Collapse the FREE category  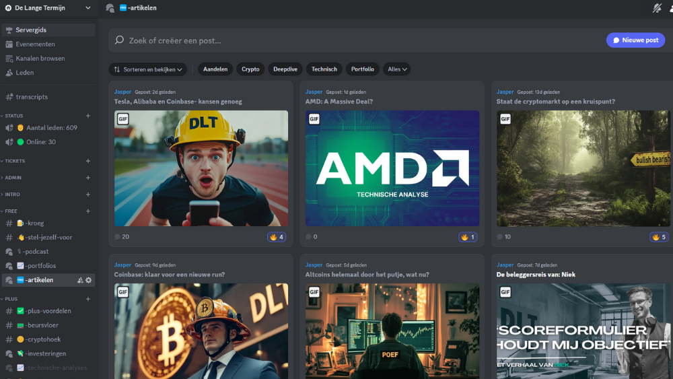tap(11, 211)
